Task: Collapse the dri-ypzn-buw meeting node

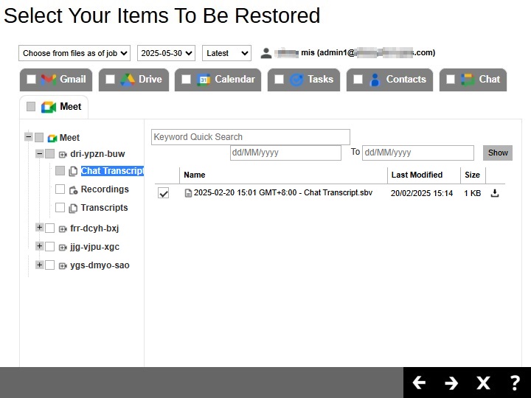Action: (x=40, y=154)
